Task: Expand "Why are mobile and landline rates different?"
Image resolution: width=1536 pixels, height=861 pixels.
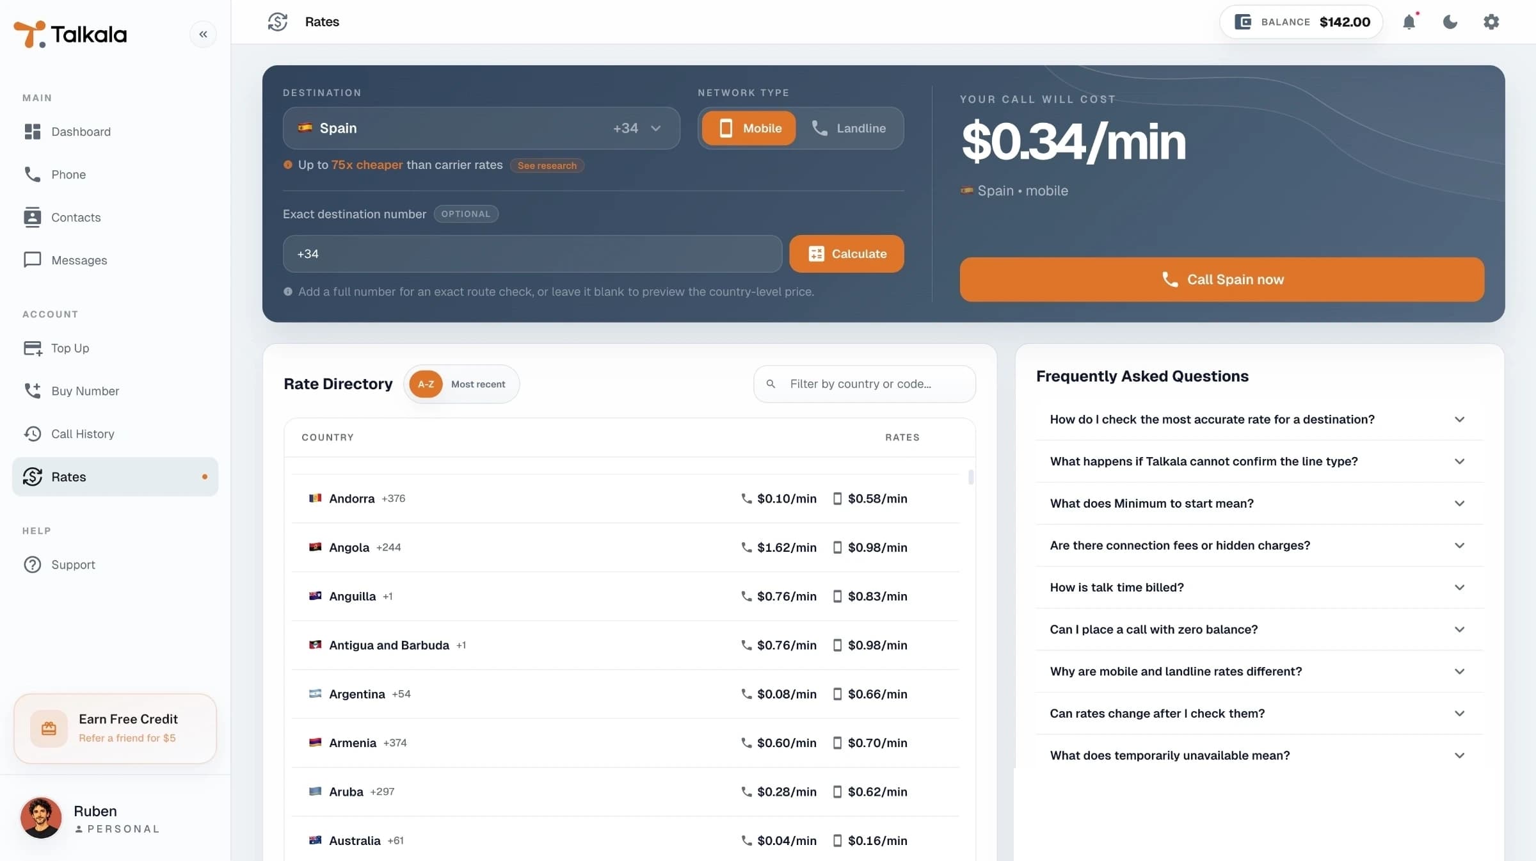Action: point(1260,671)
